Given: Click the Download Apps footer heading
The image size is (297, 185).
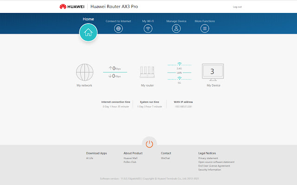Looking at the screenshot, I should (x=97, y=153).
